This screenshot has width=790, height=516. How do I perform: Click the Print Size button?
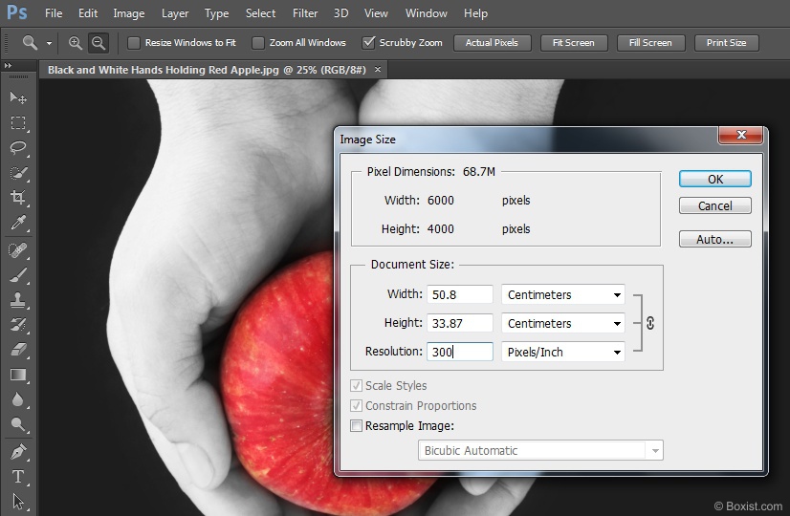click(727, 43)
